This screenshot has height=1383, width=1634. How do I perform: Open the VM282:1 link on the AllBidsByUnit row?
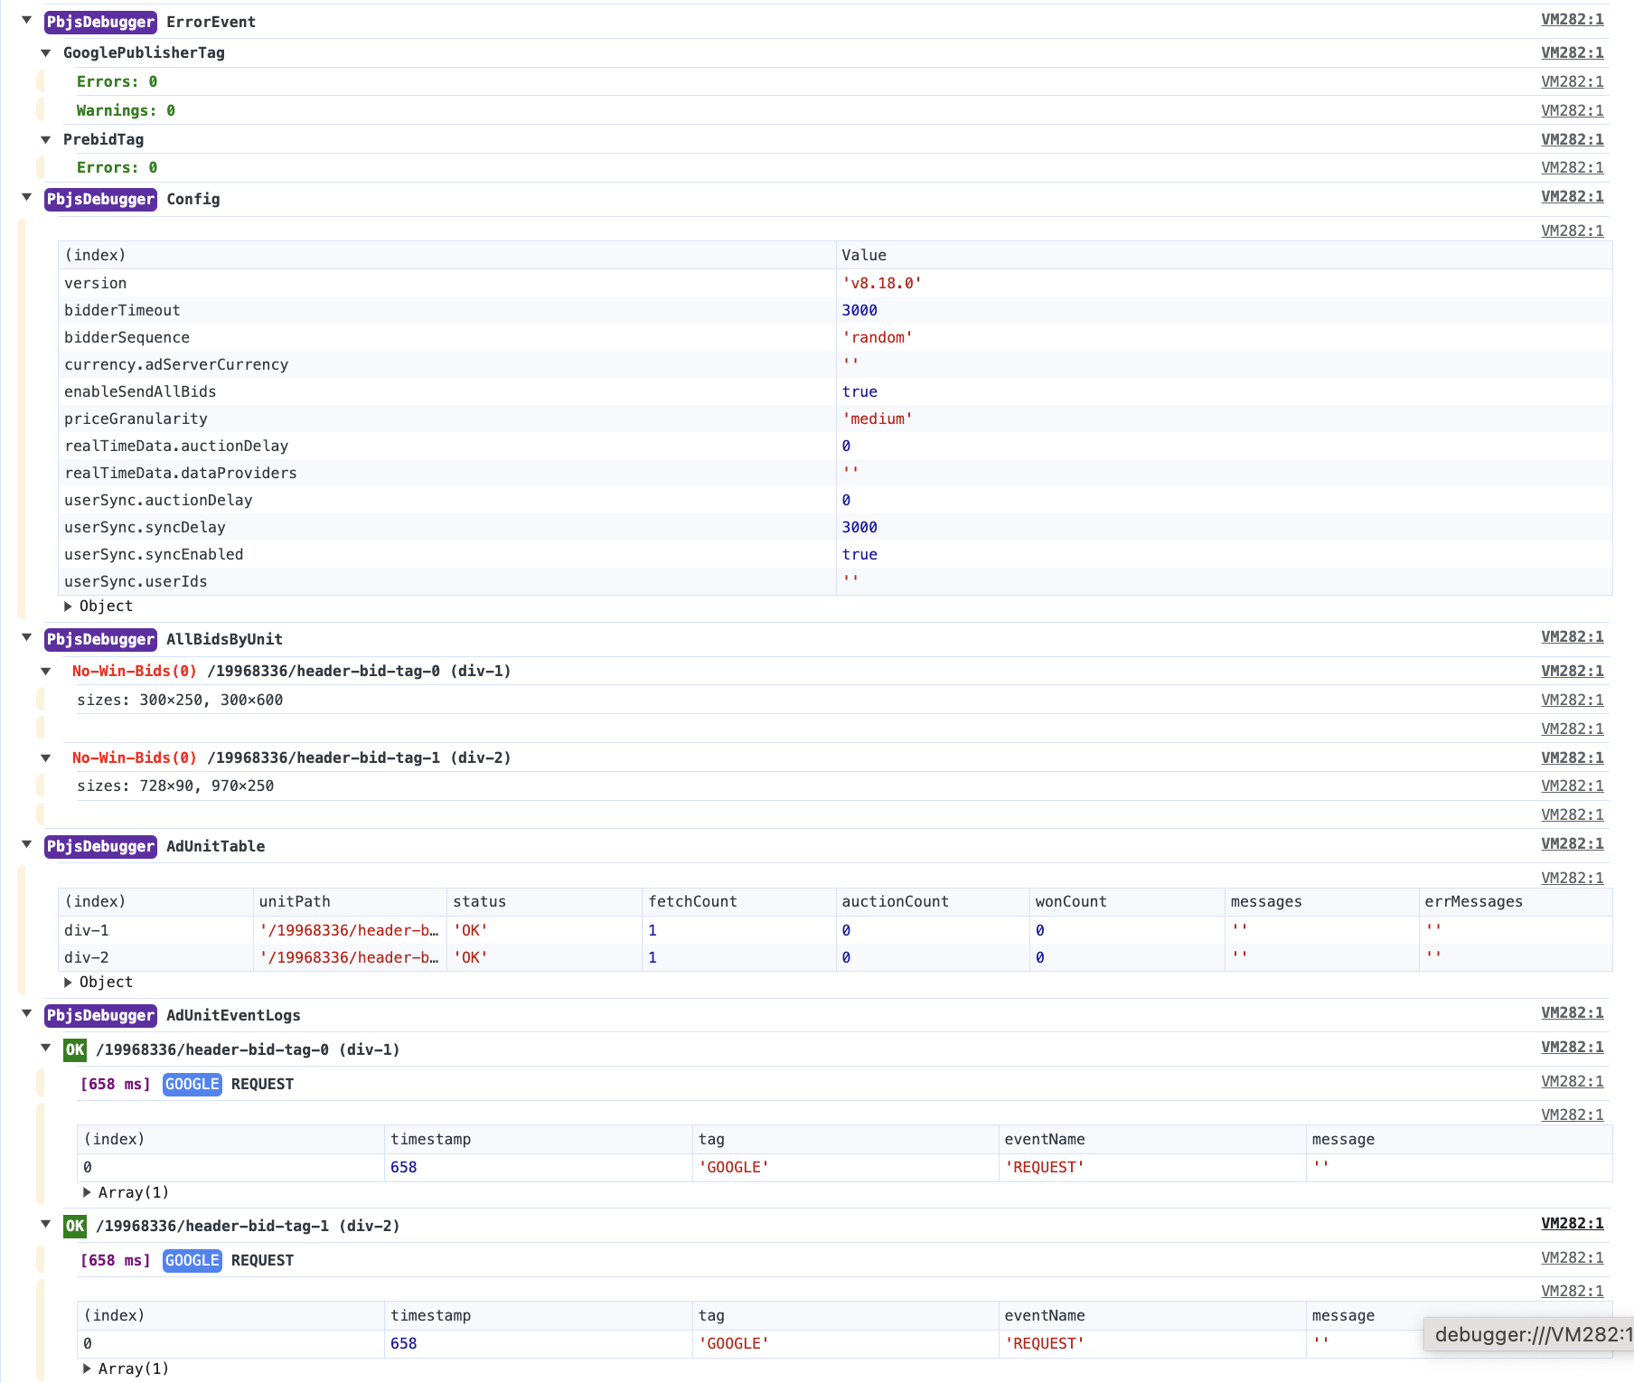tap(1573, 636)
